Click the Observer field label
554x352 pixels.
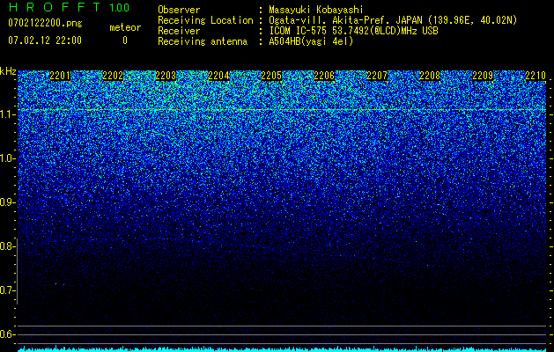[179, 10]
